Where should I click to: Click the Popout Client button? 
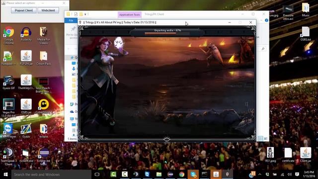point(24,10)
